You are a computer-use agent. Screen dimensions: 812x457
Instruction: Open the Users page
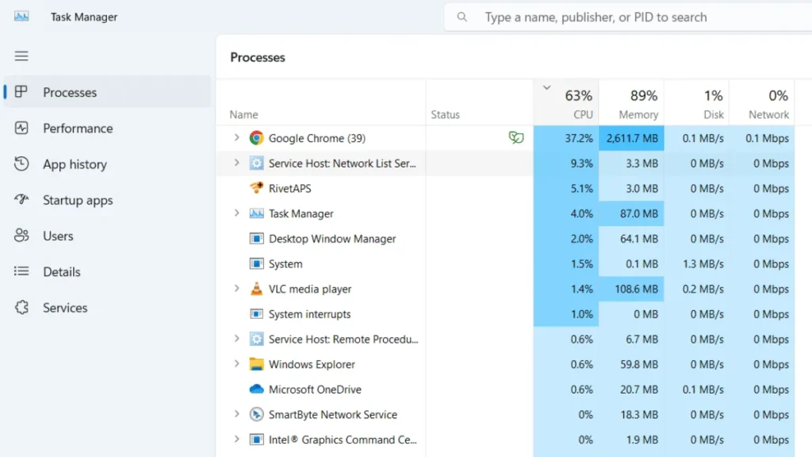(107, 235)
